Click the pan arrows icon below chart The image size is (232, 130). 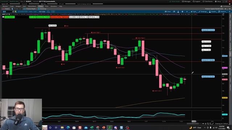pos(203,123)
